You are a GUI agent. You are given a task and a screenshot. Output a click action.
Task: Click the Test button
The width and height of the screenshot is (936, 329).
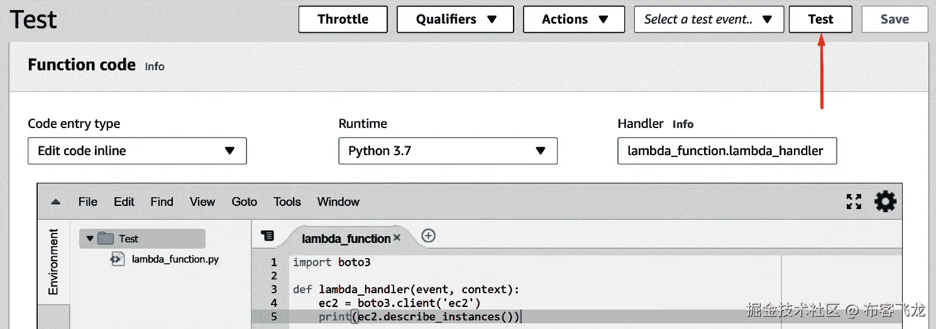820,19
